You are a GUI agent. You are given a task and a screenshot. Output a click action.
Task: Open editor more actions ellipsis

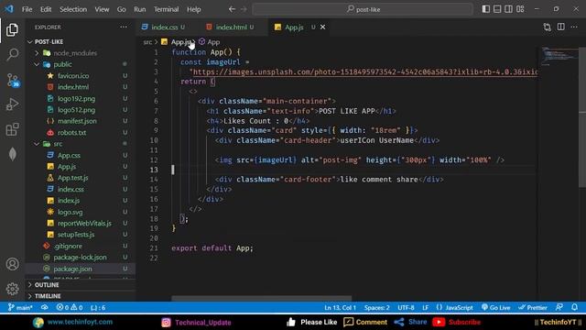pos(574,27)
